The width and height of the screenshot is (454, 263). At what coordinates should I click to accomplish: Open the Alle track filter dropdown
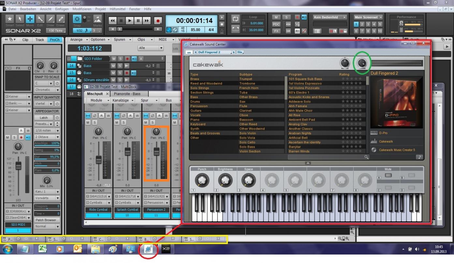[x=151, y=48]
